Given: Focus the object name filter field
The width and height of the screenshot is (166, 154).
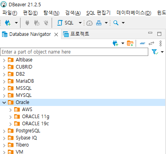Looking at the screenshot, I should (x=74, y=52).
